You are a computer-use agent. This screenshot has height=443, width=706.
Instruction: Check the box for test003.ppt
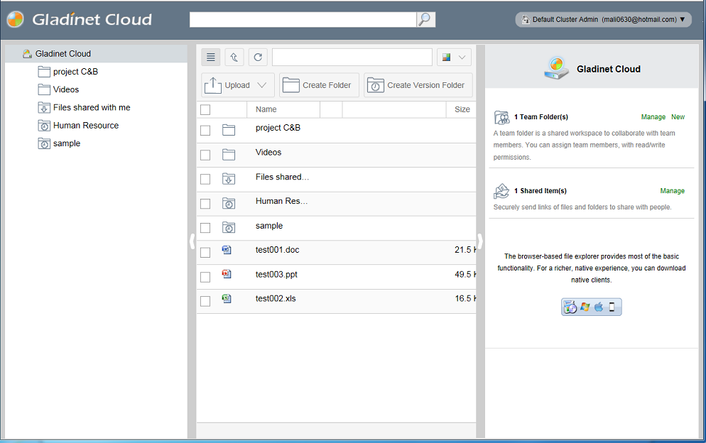[205, 277]
